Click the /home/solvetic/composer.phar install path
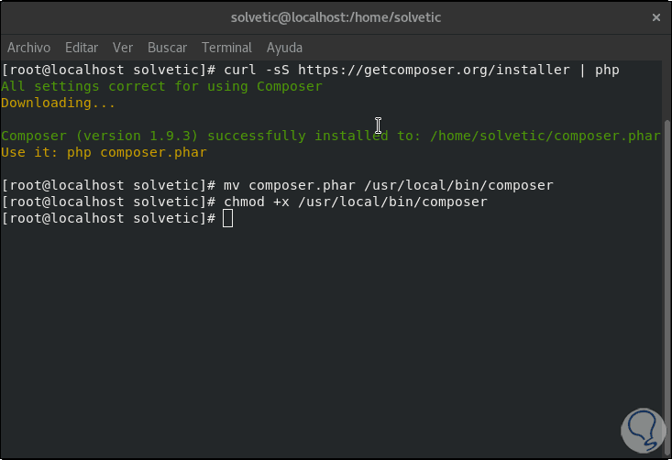Viewport: 672px width, 460px height. [545, 136]
